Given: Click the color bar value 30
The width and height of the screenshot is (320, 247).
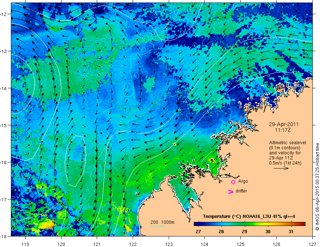Looking at the screenshot, I should [268, 231].
